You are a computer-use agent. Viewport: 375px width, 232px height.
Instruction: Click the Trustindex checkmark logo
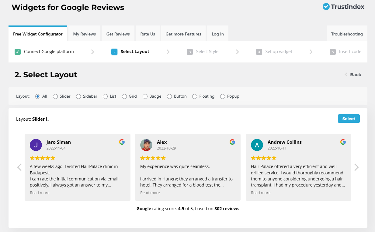tap(326, 6)
